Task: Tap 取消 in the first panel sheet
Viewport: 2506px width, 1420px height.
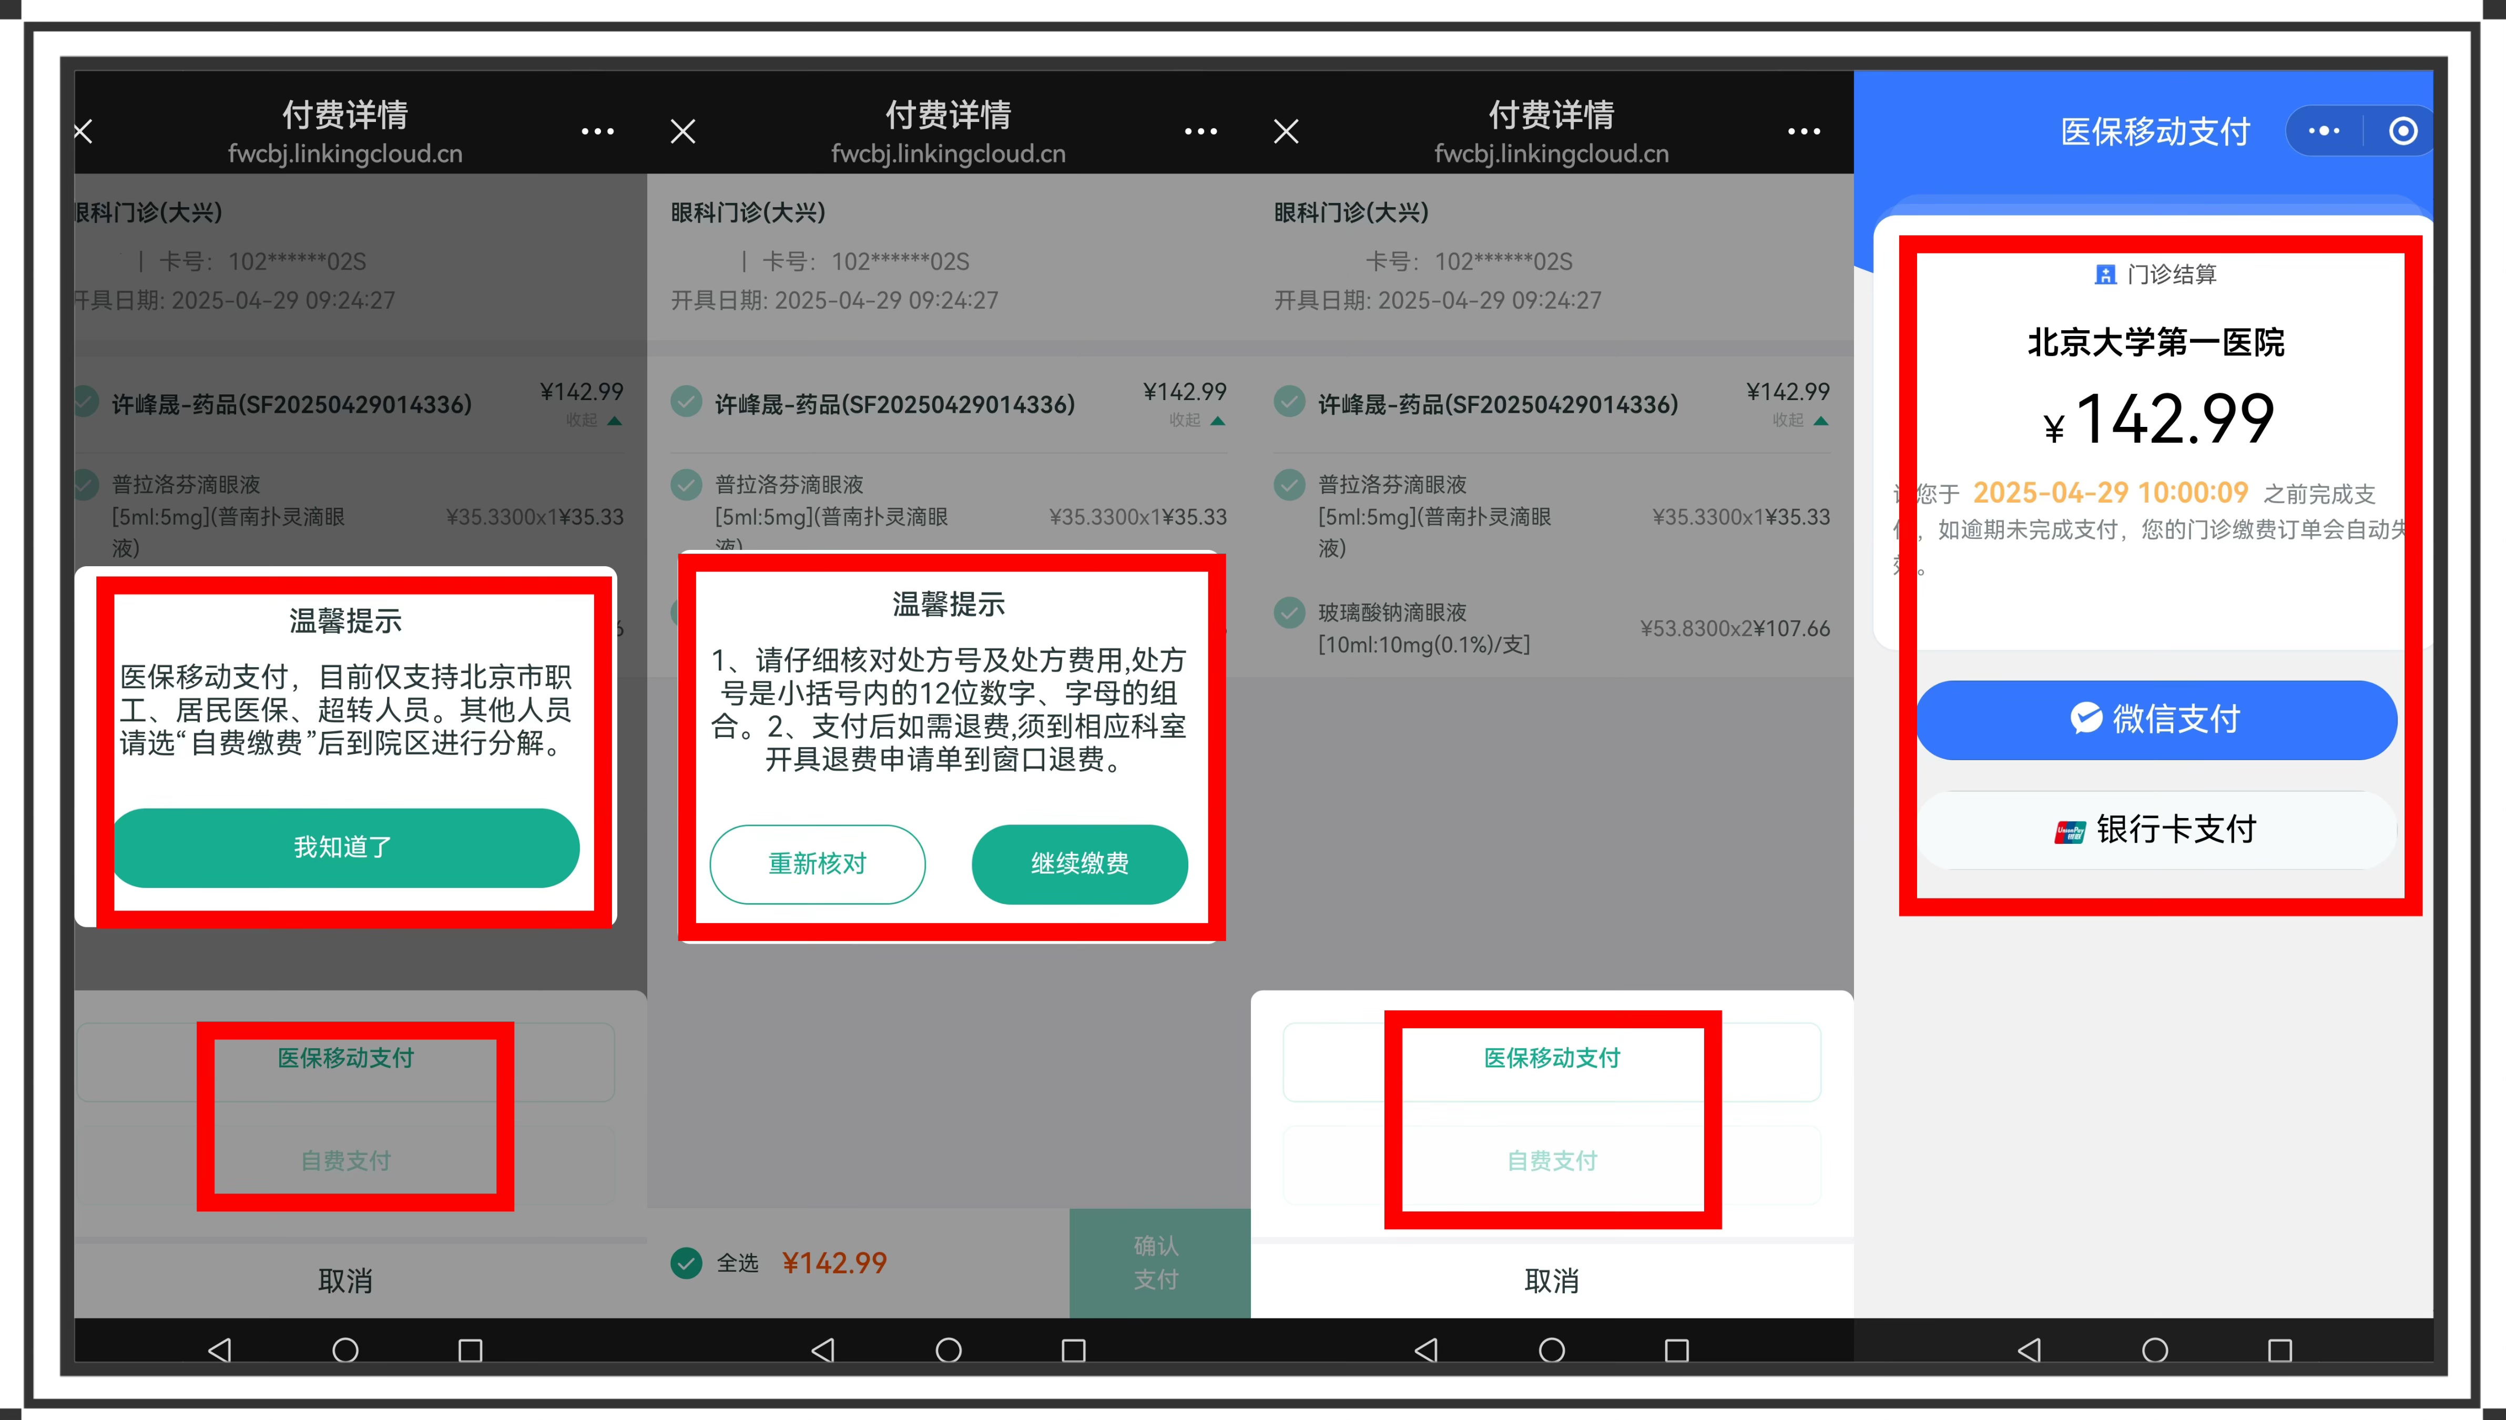Action: pyautogui.click(x=346, y=1281)
